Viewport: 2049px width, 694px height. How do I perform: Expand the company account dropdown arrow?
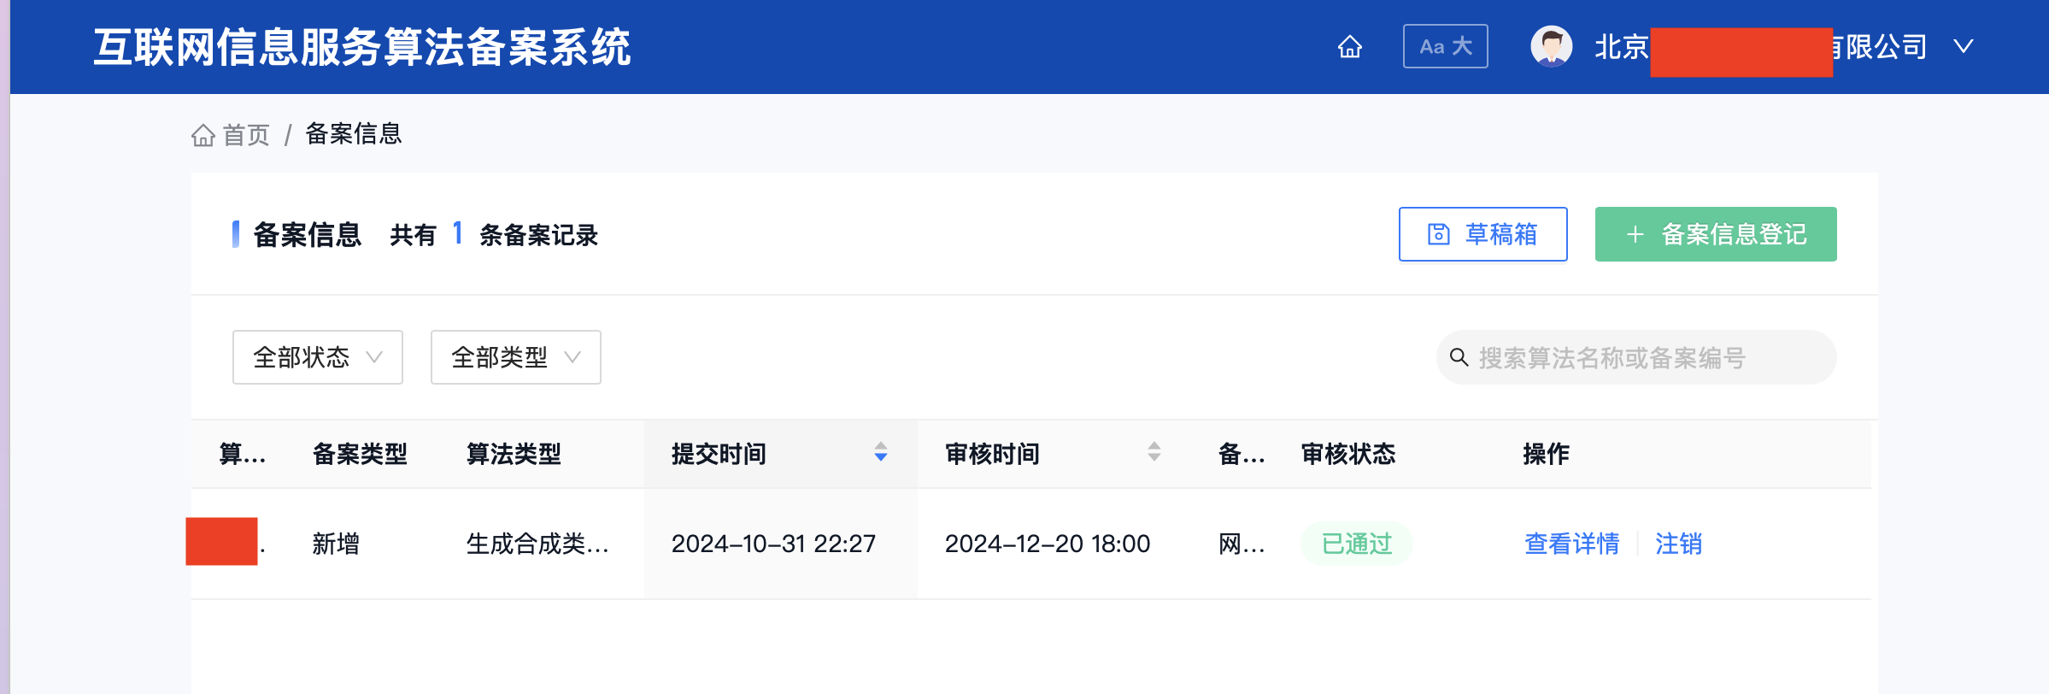[1963, 46]
